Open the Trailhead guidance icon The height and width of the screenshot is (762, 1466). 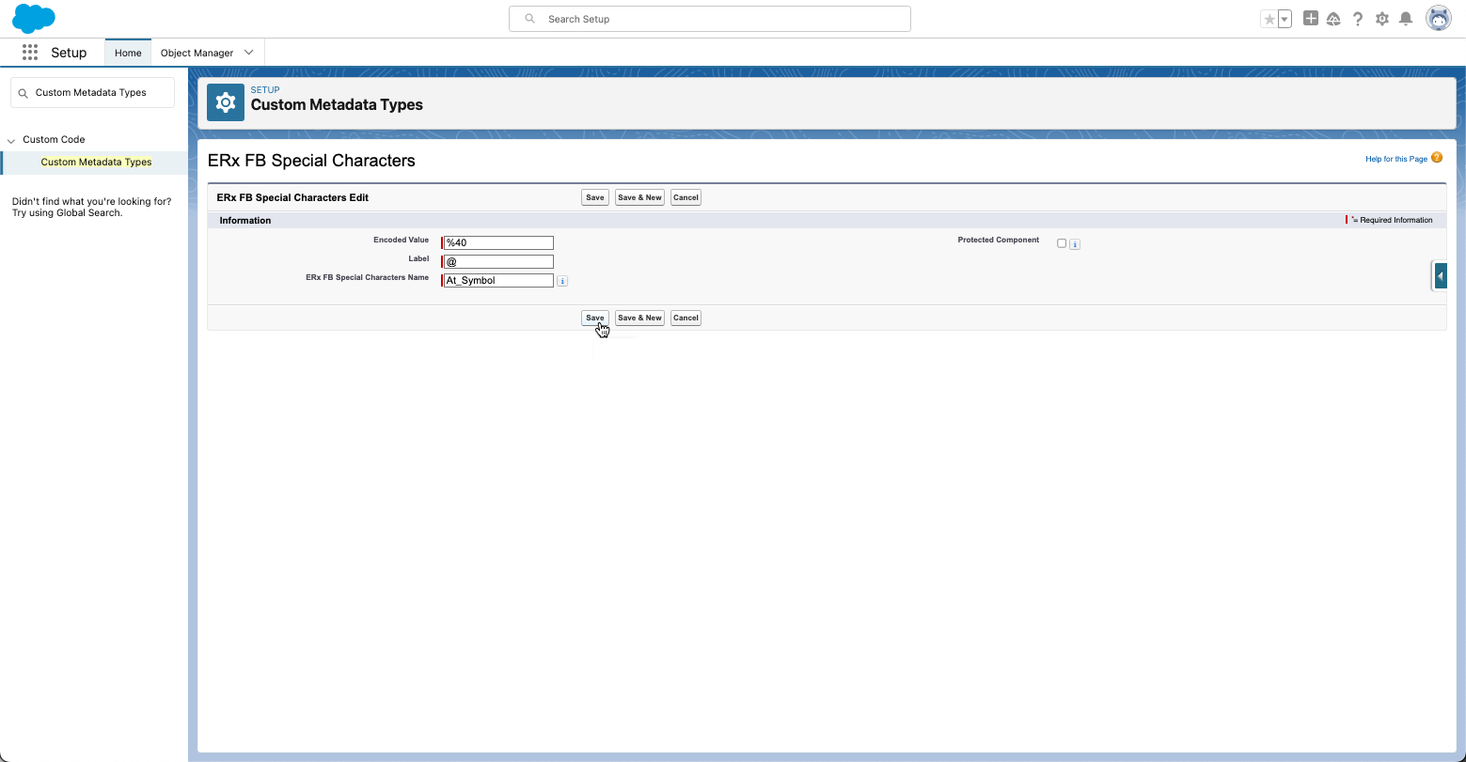pos(1333,19)
